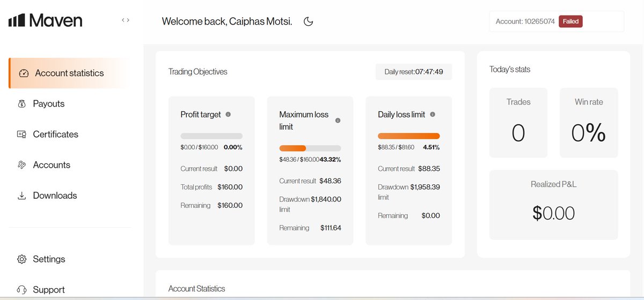Click the welcome text for Caiphas Motsi
The image size is (644, 300).
(227, 21)
